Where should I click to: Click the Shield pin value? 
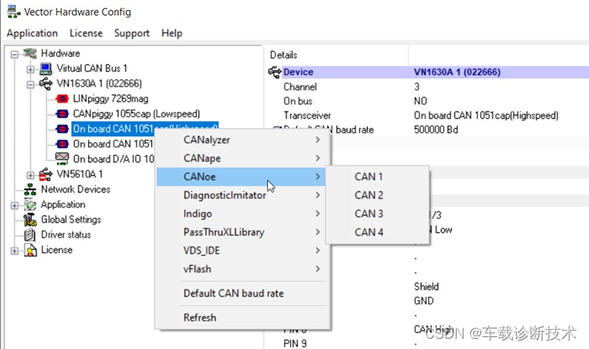pos(426,286)
